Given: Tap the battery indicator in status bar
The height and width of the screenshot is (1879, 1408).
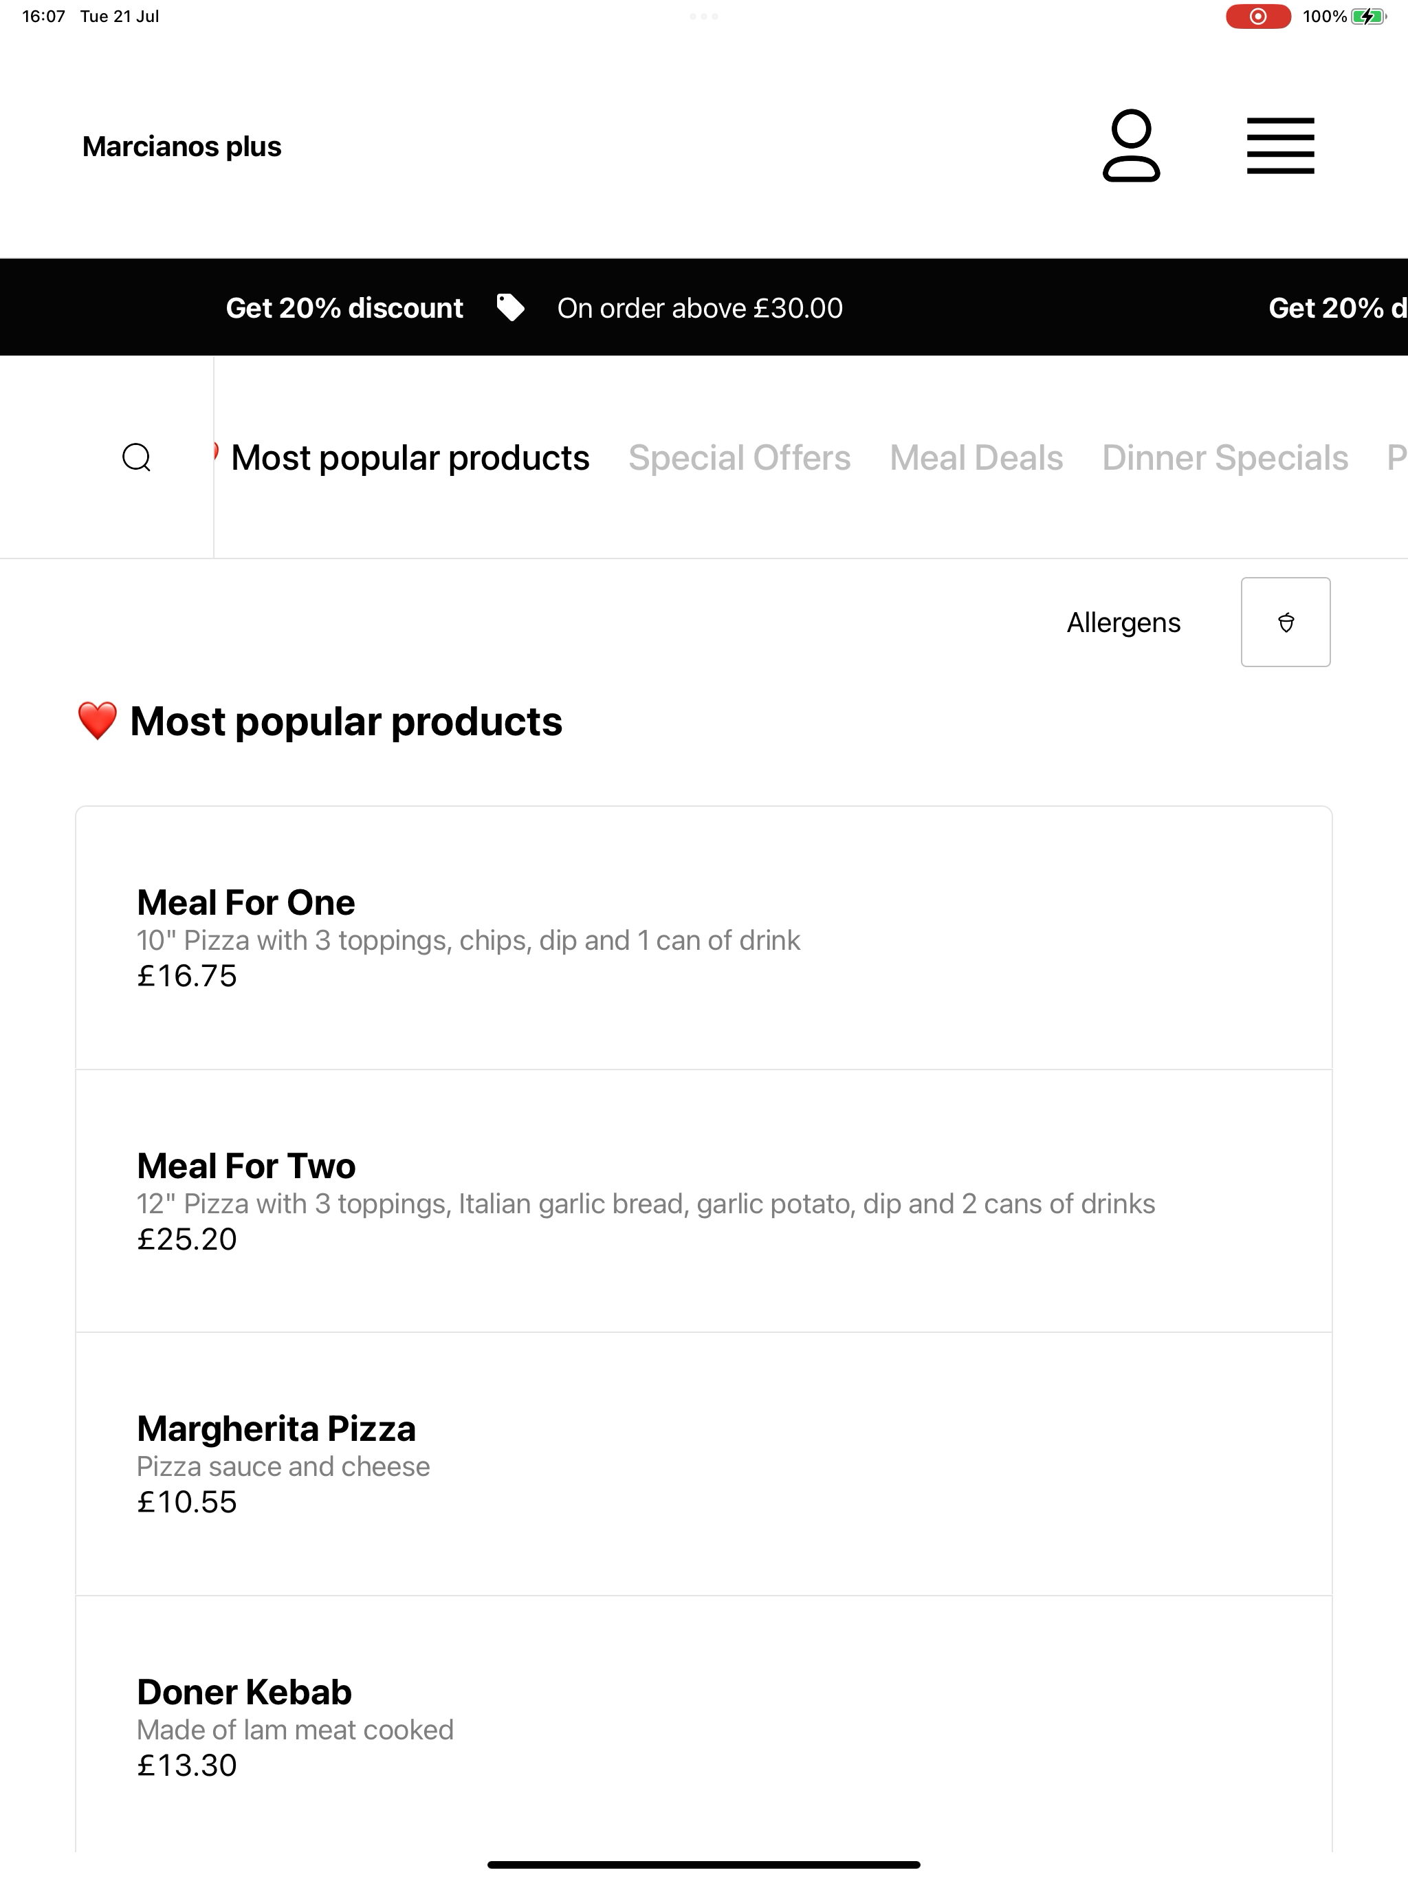Looking at the screenshot, I should coord(1368,16).
